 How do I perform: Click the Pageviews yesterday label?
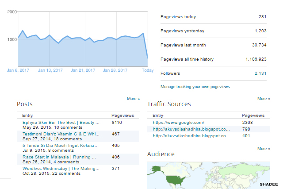click(182, 31)
